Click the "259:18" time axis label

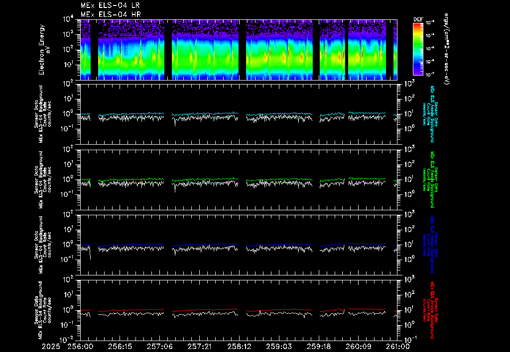click(319, 347)
